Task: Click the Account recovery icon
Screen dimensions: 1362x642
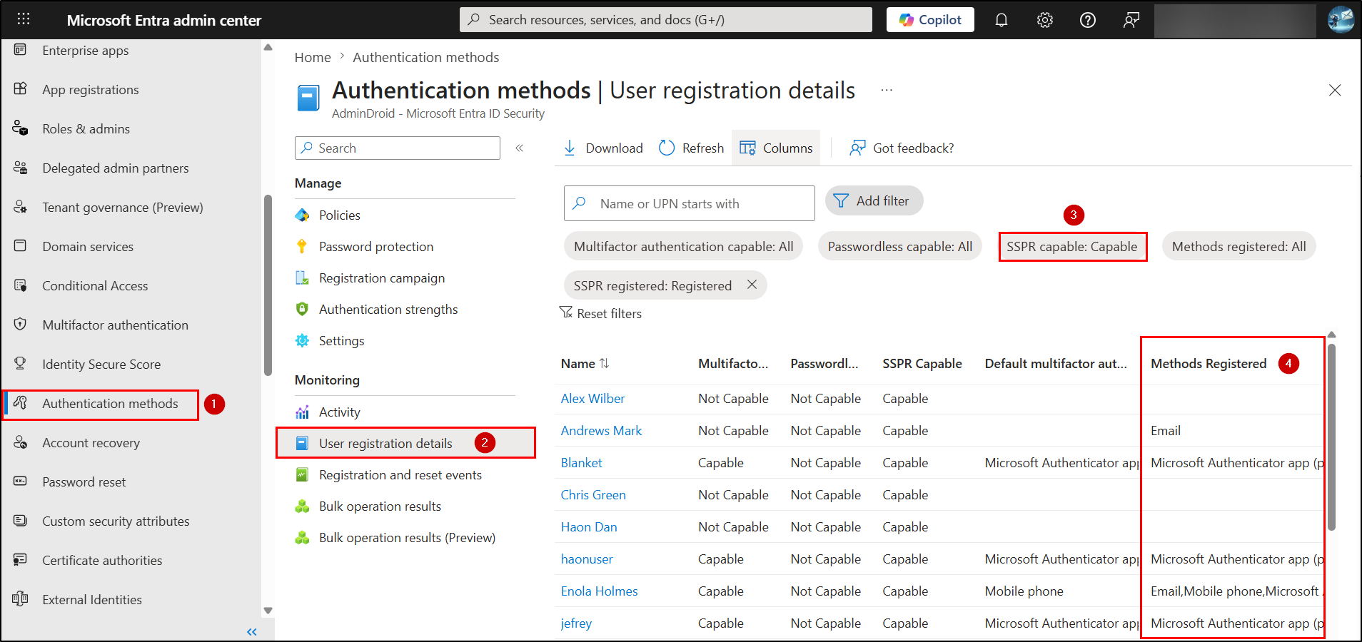Action: (x=21, y=442)
